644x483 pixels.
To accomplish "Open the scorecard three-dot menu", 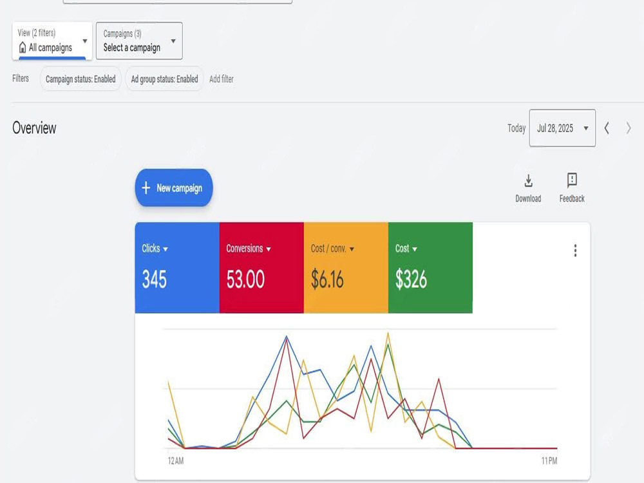I will pyautogui.click(x=575, y=251).
